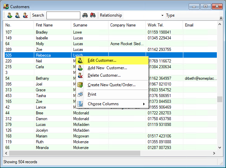This screenshot has height=168, width=226.
Task: Click the vertical scrollbar down arrow
Action: coord(220,148)
